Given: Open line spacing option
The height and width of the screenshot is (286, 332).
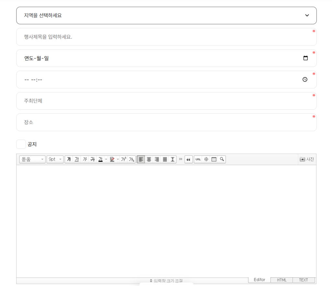Looking at the screenshot, I should tap(172, 159).
